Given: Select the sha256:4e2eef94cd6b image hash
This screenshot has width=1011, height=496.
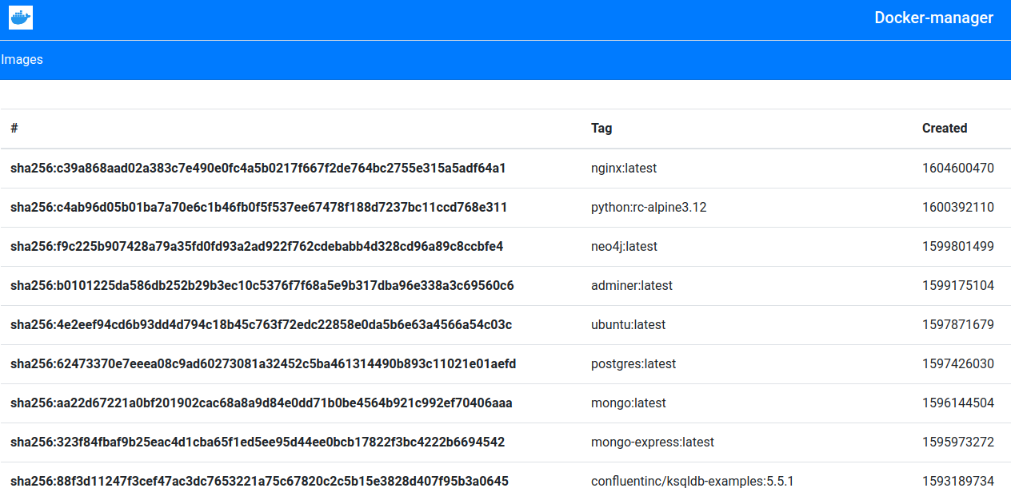Looking at the screenshot, I should pos(261,324).
